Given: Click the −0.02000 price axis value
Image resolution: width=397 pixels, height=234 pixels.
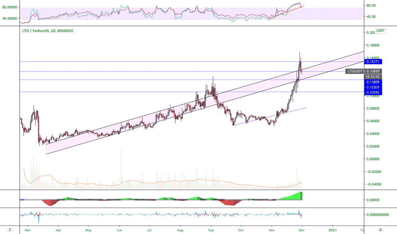Looking at the screenshot, I should (x=374, y=171).
